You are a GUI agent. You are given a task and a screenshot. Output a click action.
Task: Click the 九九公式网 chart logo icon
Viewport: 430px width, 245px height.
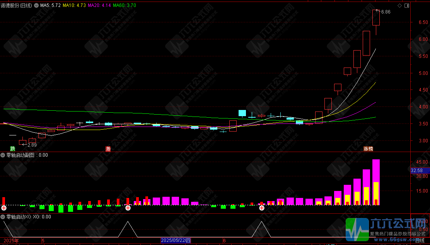click(357, 230)
